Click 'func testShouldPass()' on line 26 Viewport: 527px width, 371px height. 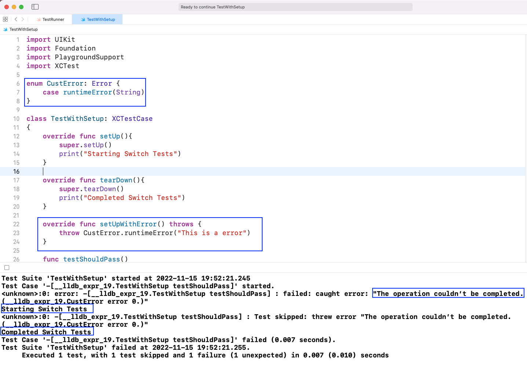tap(85, 259)
